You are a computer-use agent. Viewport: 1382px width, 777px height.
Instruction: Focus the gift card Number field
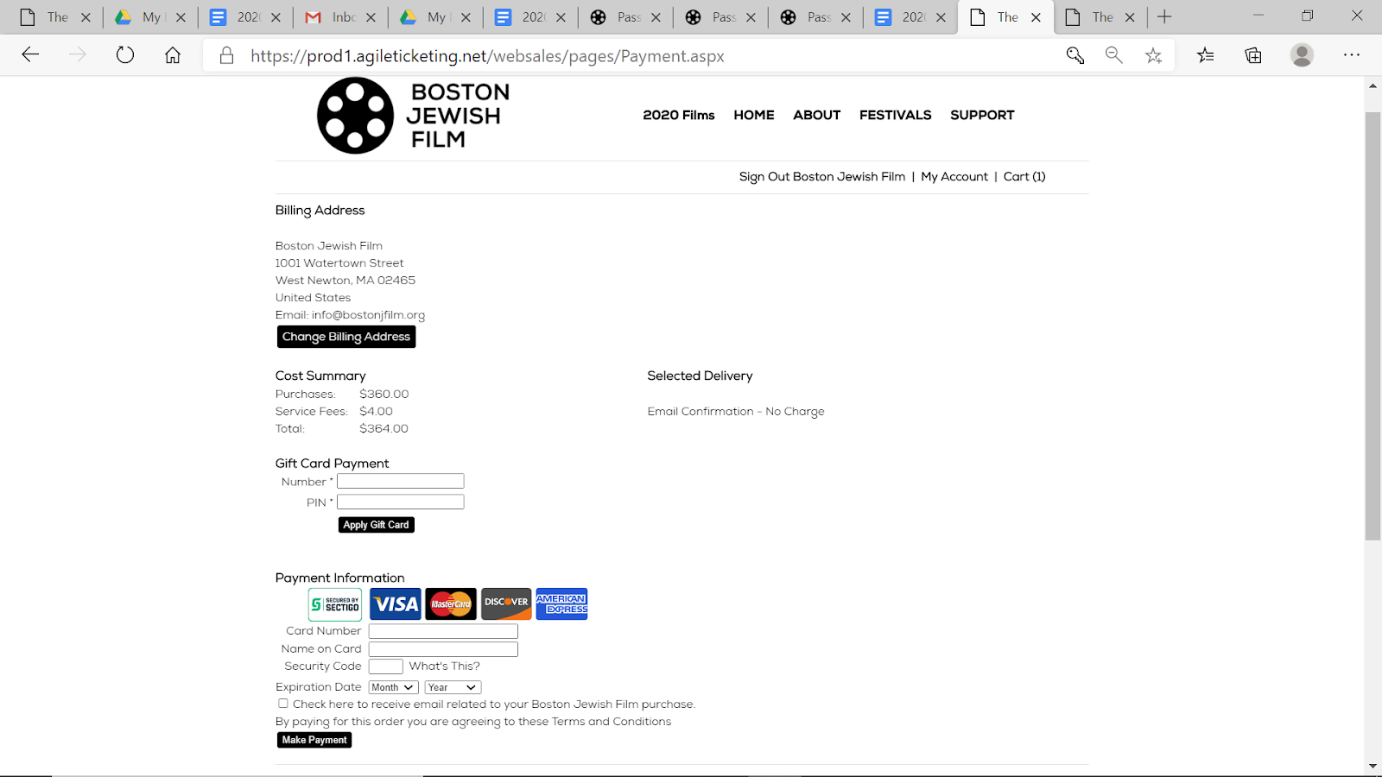401,481
